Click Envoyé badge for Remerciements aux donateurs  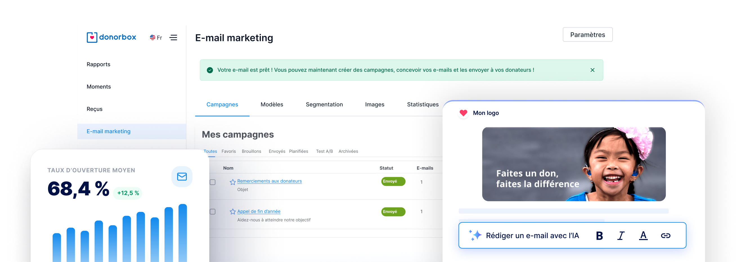(x=393, y=181)
